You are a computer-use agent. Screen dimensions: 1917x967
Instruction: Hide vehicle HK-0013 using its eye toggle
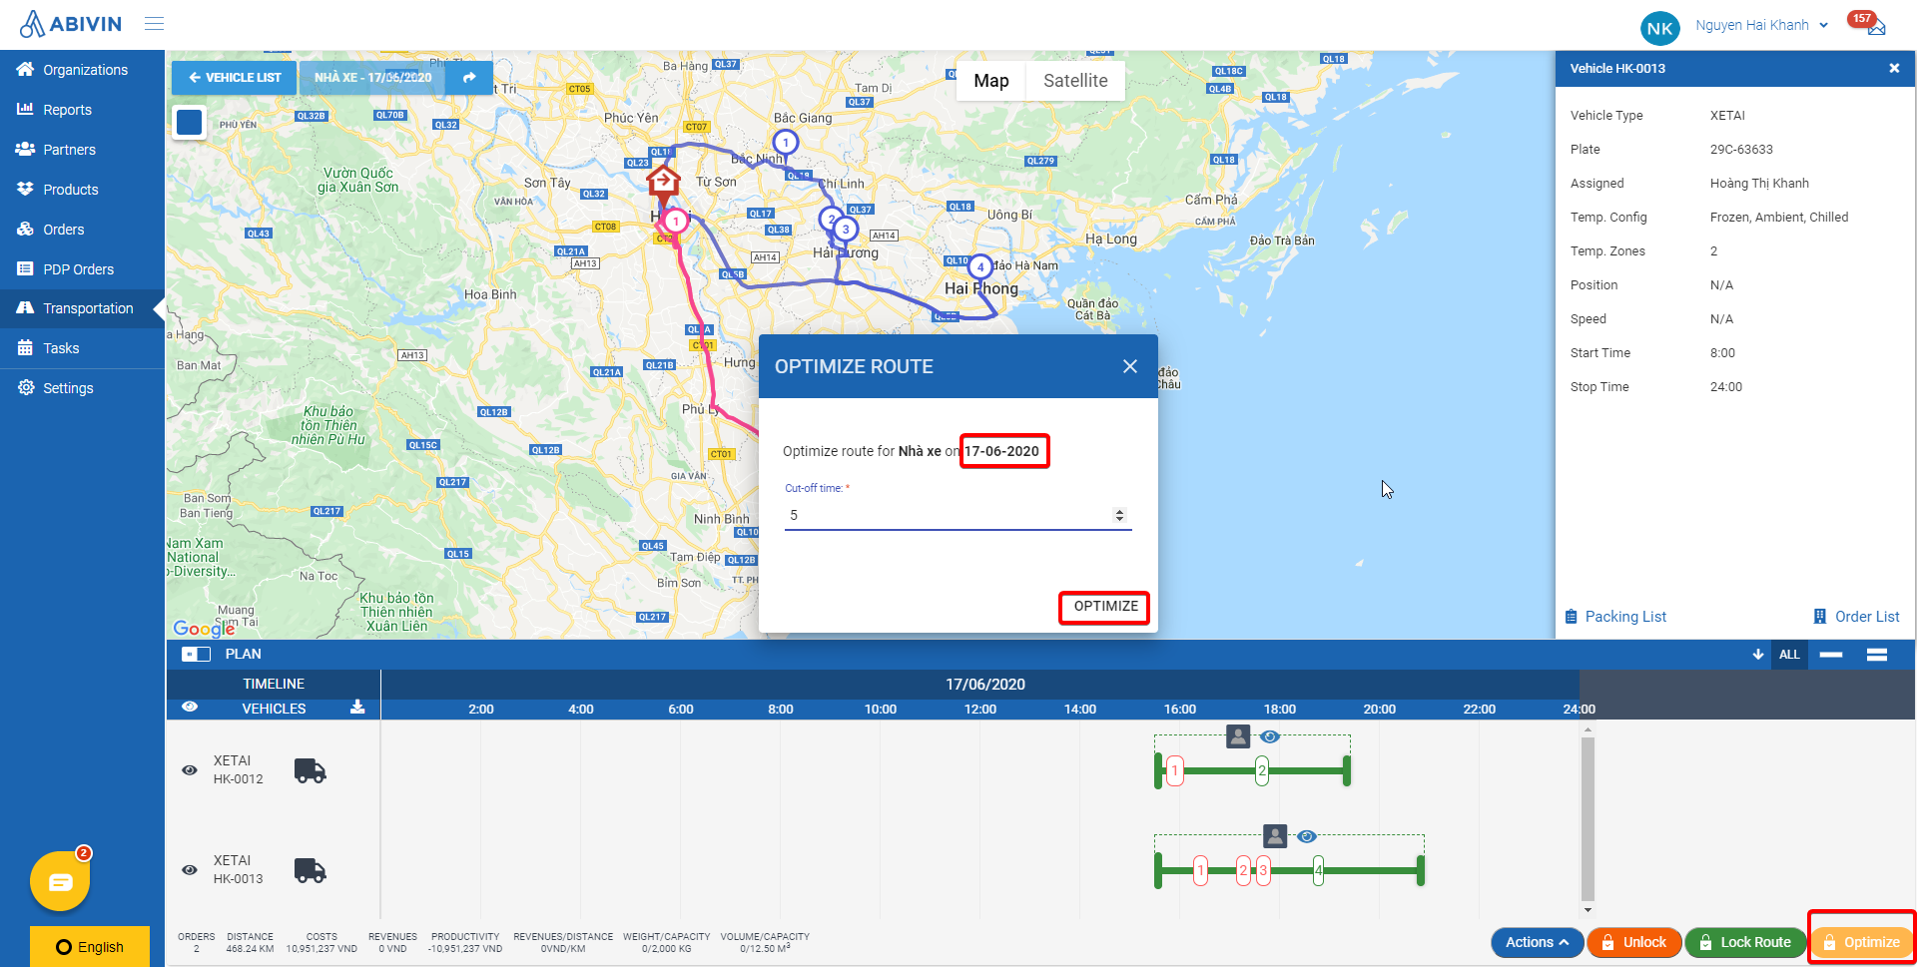pyautogui.click(x=190, y=869)
